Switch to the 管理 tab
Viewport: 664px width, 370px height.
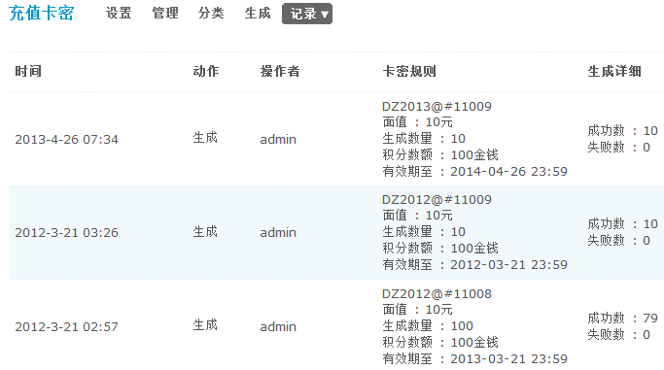click(x=165, y=13)
